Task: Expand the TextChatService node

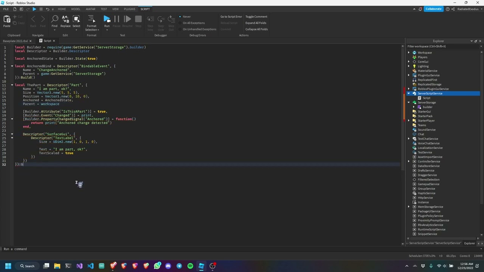Action: pos(409,139)
